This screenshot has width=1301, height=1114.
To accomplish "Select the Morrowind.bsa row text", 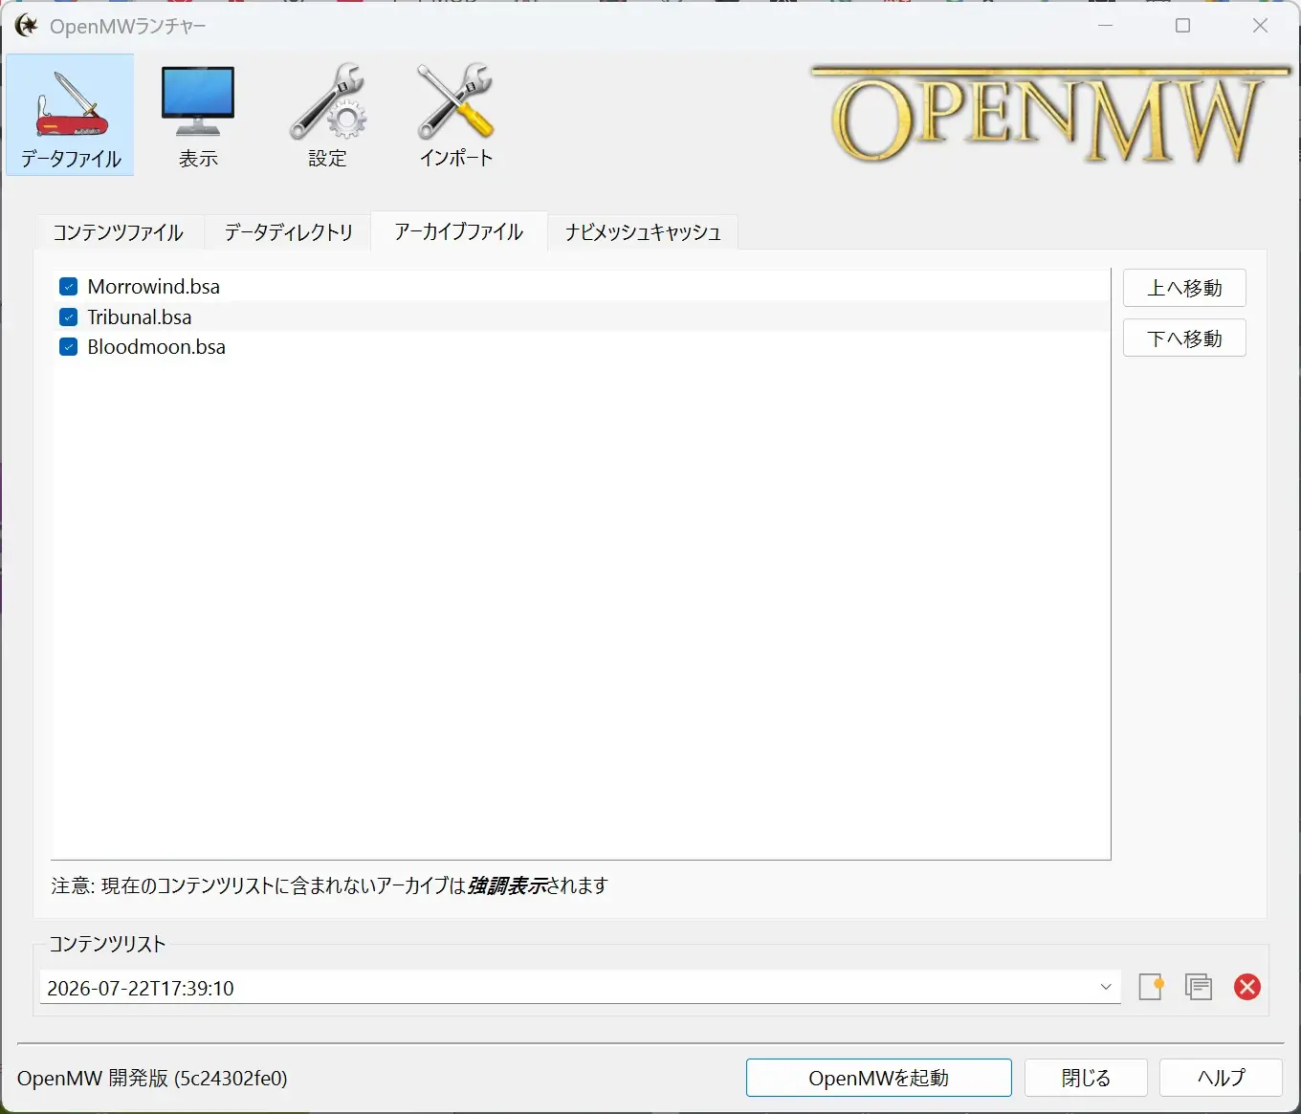I will [x=154, y=287].
